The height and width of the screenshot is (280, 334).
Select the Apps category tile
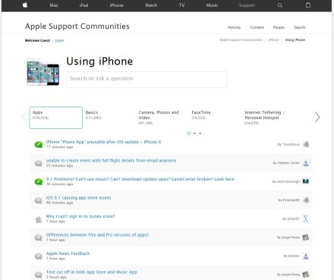tap(56, 118)
